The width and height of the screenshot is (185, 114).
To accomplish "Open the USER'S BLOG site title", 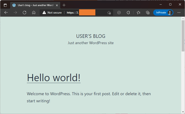I will tap(91, 36).
